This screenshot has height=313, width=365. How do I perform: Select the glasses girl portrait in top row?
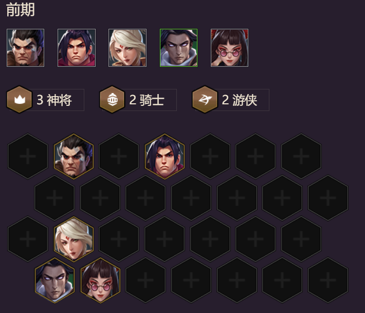pyautogui.click(x=229, y=48)
